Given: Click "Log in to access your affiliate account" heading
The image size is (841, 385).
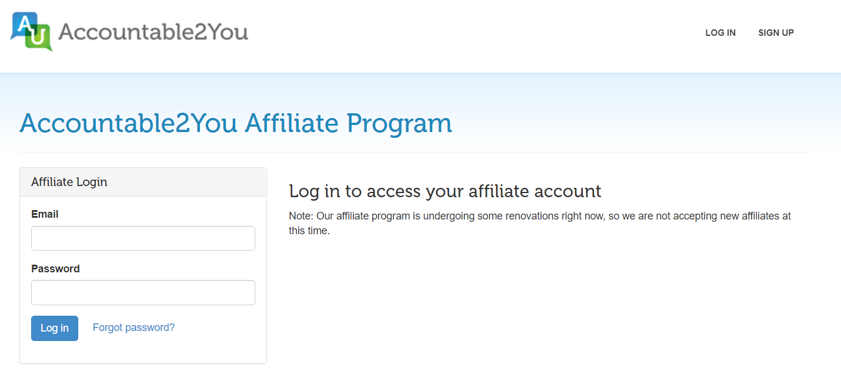Looking at the screenshot, I should point(445,191).
